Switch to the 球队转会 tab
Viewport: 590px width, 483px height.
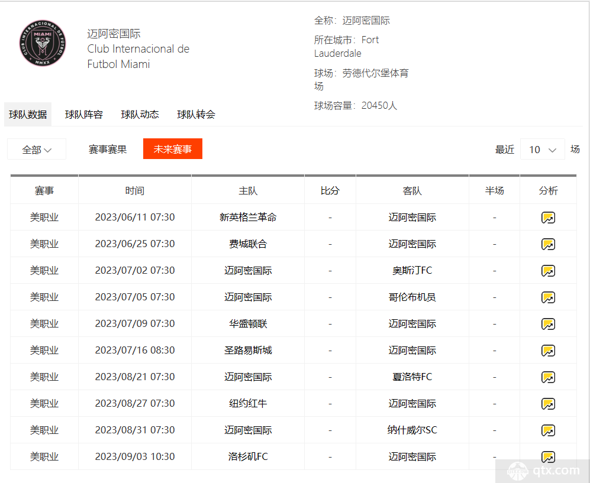pos(196,114)
